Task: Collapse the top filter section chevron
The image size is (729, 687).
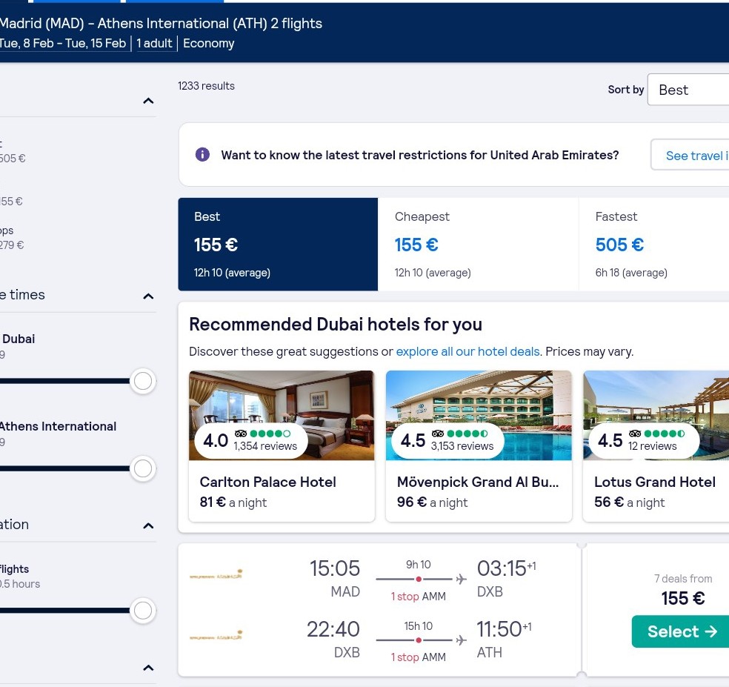Action: (148, 101)
